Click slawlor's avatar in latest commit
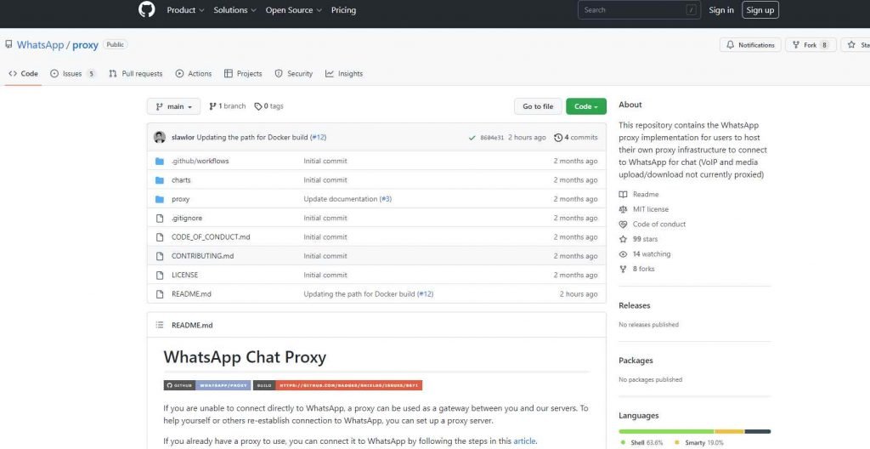Image resolution: width=870 pixels, height=449 pixels. tap(159, 137)
